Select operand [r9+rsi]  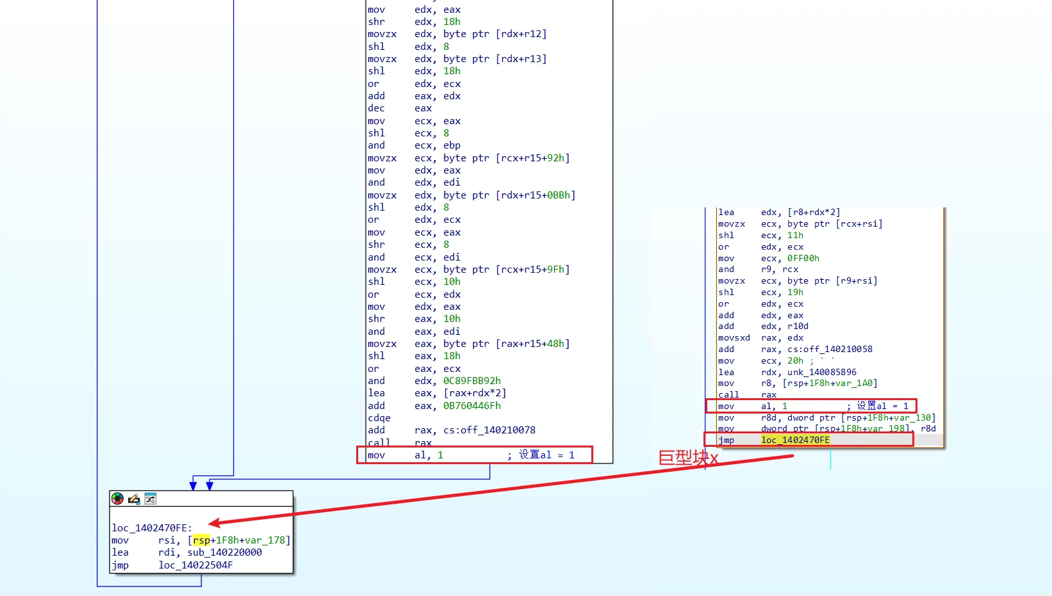(856, 281)
